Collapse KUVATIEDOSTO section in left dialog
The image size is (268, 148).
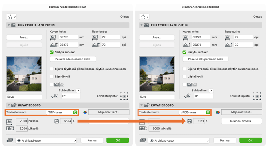point(8,105)
